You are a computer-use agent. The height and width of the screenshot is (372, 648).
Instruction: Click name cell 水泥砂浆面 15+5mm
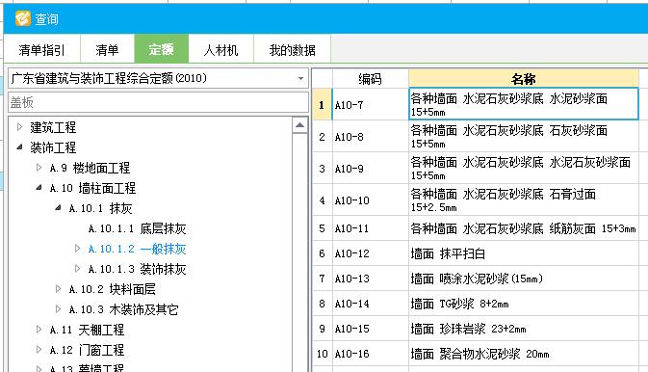tap(524, 104)
